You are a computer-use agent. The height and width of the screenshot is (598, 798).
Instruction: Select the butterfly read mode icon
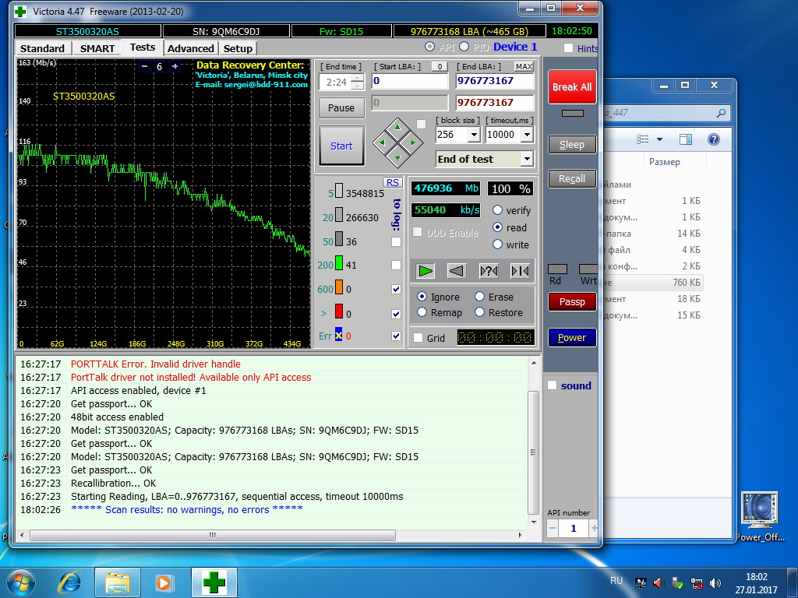[520, 271]
